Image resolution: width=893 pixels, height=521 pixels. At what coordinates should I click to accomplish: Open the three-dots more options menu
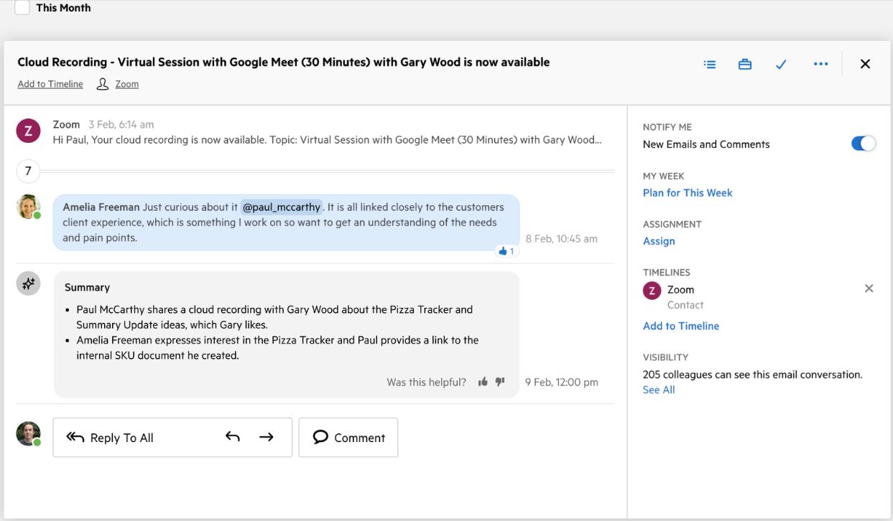(820, 64)
